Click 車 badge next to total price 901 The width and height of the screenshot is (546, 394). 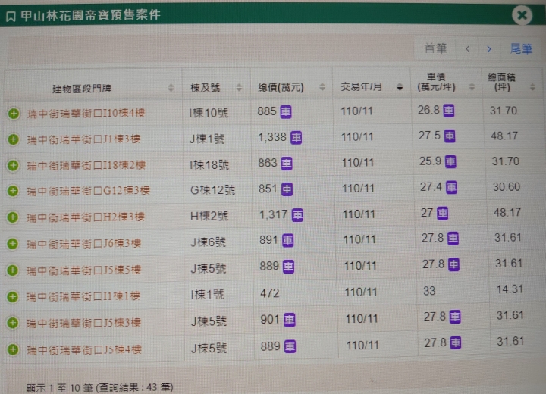[x=290, y=321]
